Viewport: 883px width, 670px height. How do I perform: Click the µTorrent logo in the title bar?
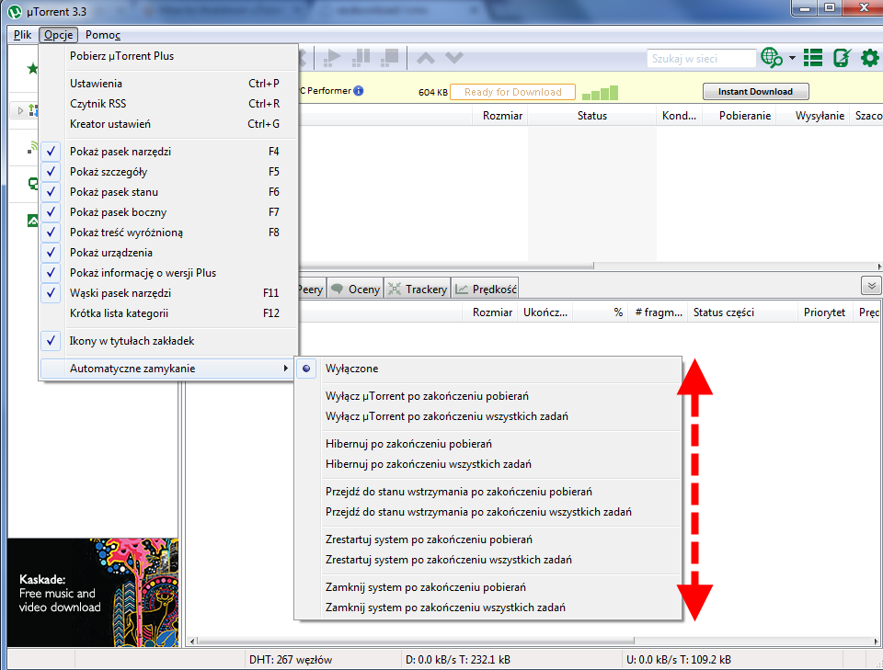pos(15,12)
